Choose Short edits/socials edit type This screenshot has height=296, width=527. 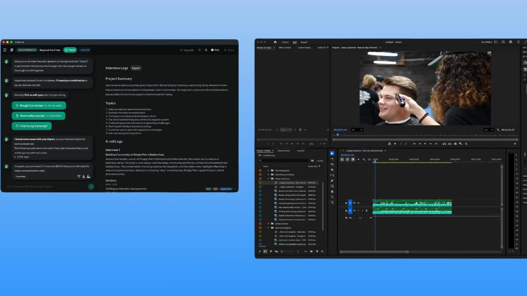[39, 116]
